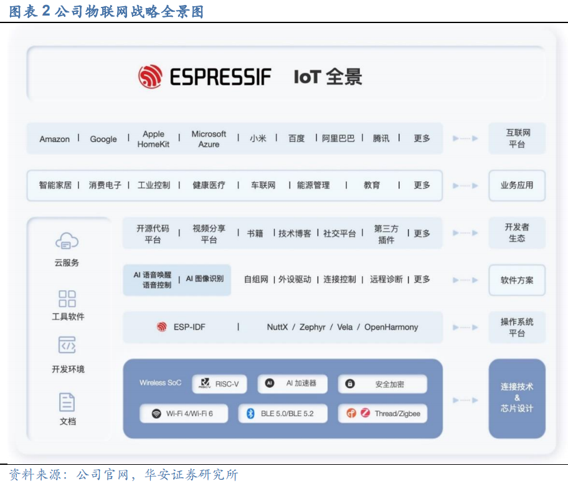The image size is (568, 486).
Task: Open the 业务应用 category box
Action: point(516,185)
